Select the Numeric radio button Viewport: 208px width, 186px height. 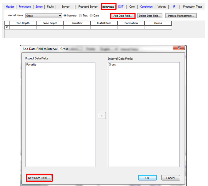click(65, 16)
